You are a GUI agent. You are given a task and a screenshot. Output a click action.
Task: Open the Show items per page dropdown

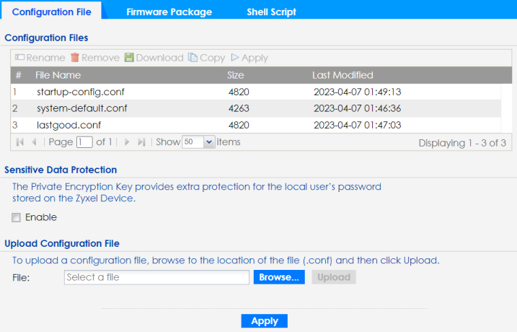209,143
